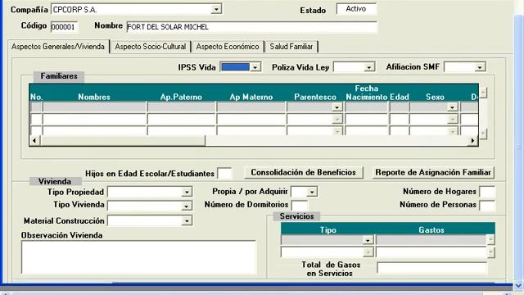Click Consolidación de Beneficios button
Image resolution: width=524 pixels, height=295 pixels.
(304, 173)
